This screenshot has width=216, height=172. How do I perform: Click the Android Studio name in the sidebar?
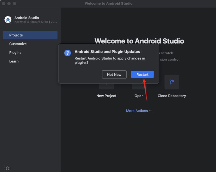click(27, 18)
